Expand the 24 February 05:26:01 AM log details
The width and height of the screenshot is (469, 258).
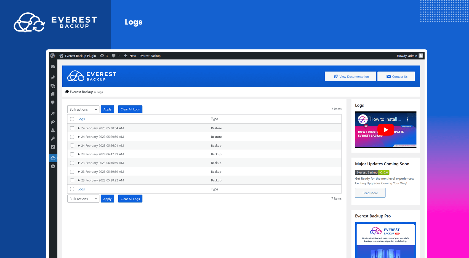tap(79, 145)
